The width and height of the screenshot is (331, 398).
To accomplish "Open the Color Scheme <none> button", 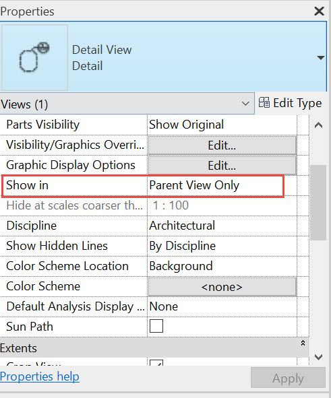I will click(x=222, y=287).
